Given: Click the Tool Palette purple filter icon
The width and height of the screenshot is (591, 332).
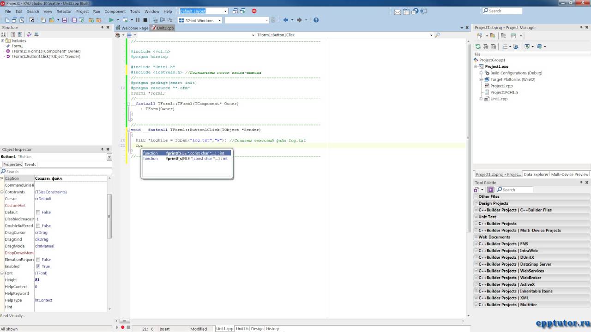Looking at the screenshot, I should [491, 190].
